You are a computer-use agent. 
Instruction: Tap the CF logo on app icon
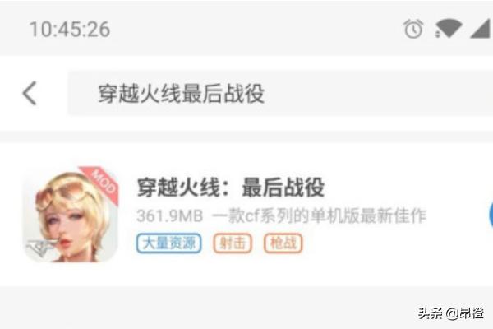coord(40,247)
